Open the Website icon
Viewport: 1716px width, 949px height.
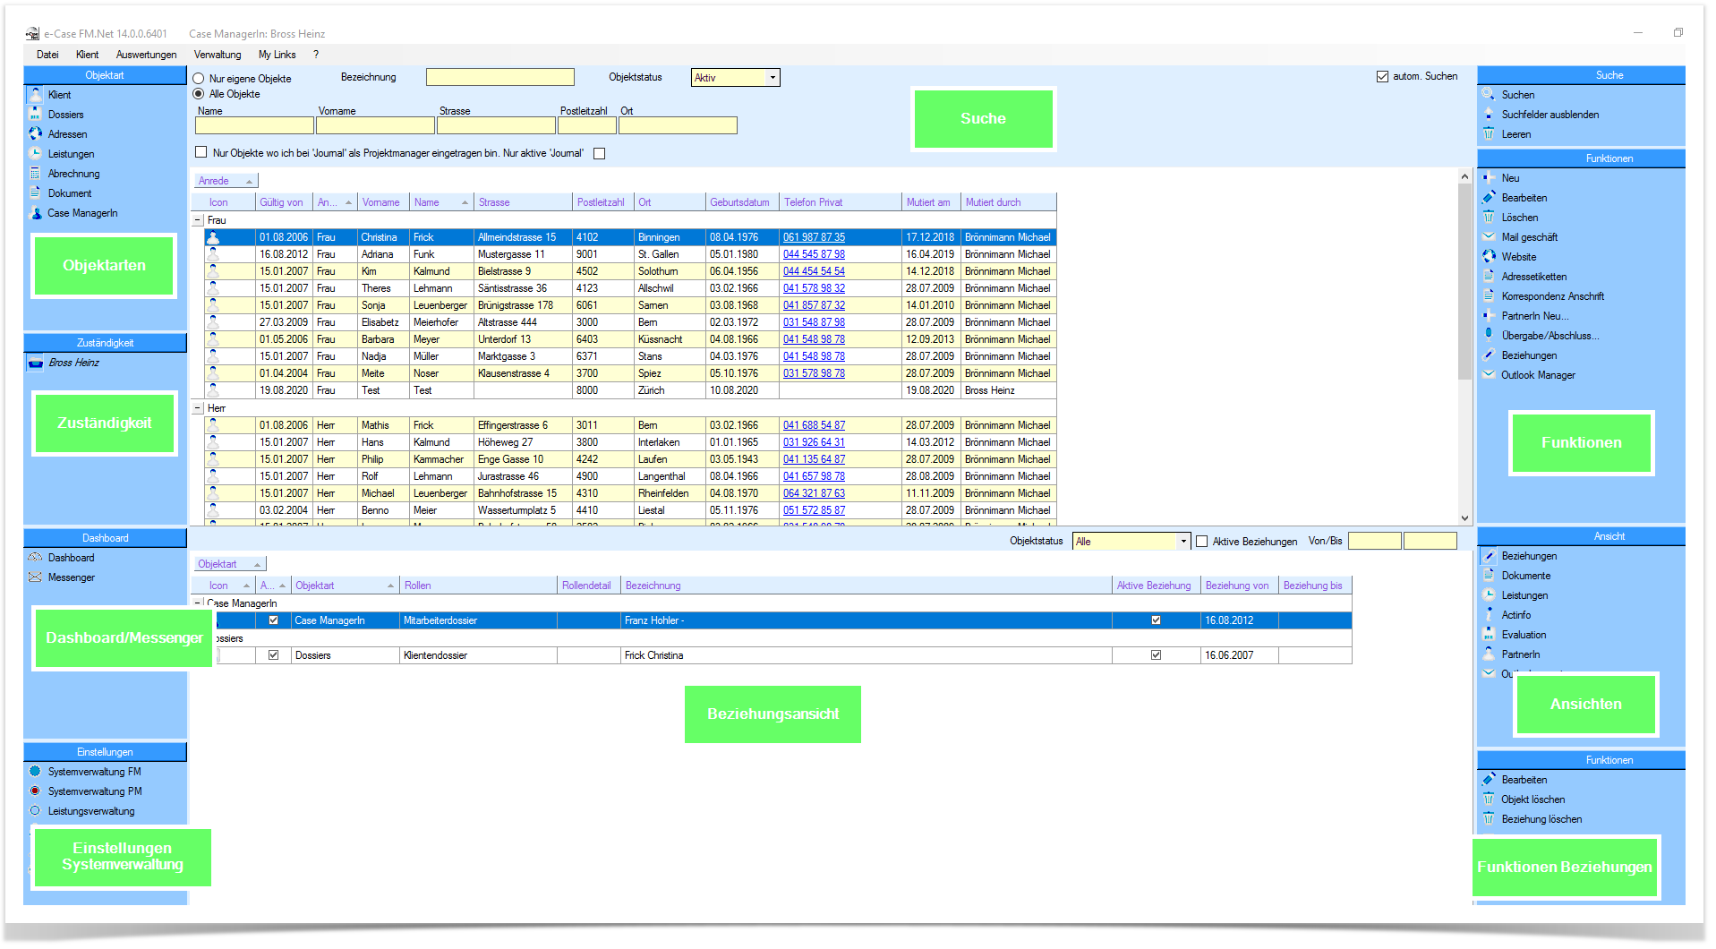tap(1489, 256)
